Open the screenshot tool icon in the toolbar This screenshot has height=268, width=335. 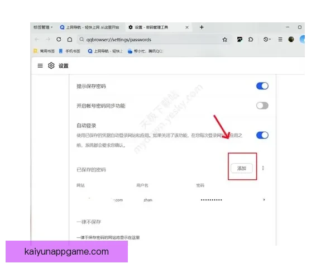coord(240,40)
